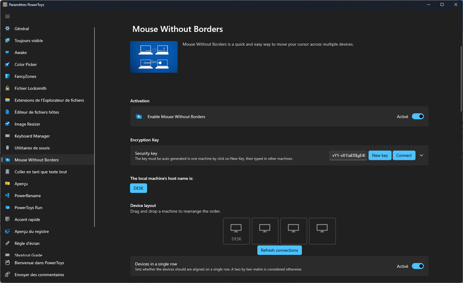
Task: Click the Image Resizer icon
Action: (x=7, y=124)
